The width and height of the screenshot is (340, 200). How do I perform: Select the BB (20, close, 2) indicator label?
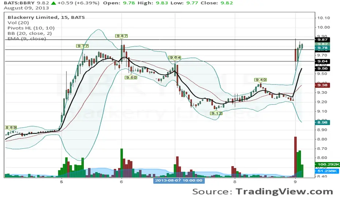pos(30,33)
